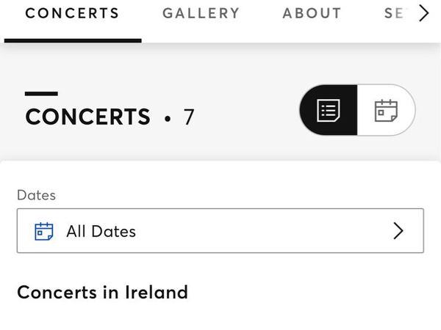This screenshot has height=330, width=441.
Task: Open the All Dates date filter
Action: click(x=220, y=231)
